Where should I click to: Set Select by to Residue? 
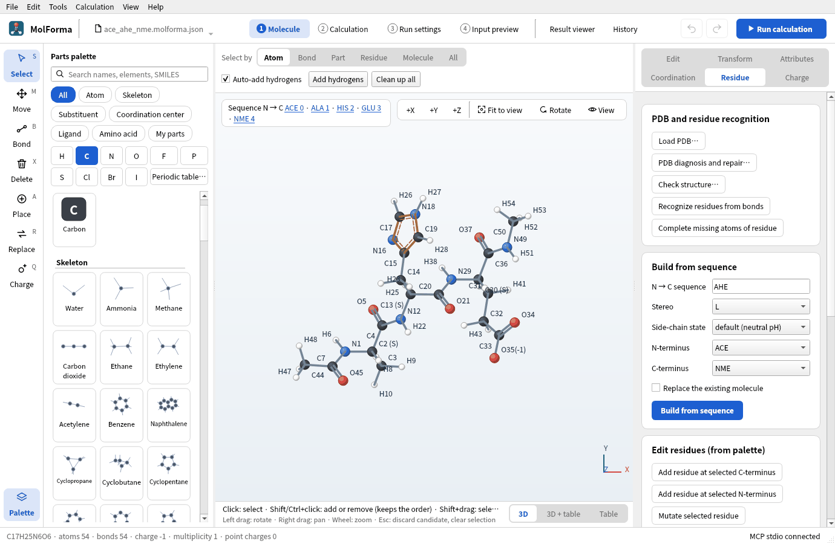tap(374, 57)
